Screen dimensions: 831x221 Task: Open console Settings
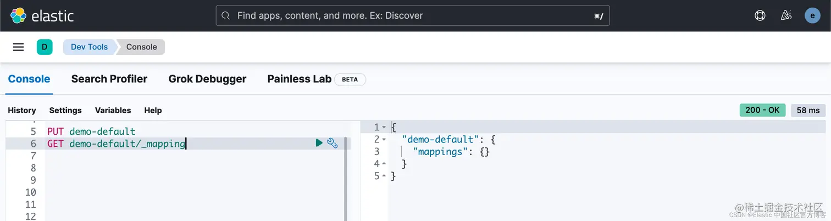point(65,110)
